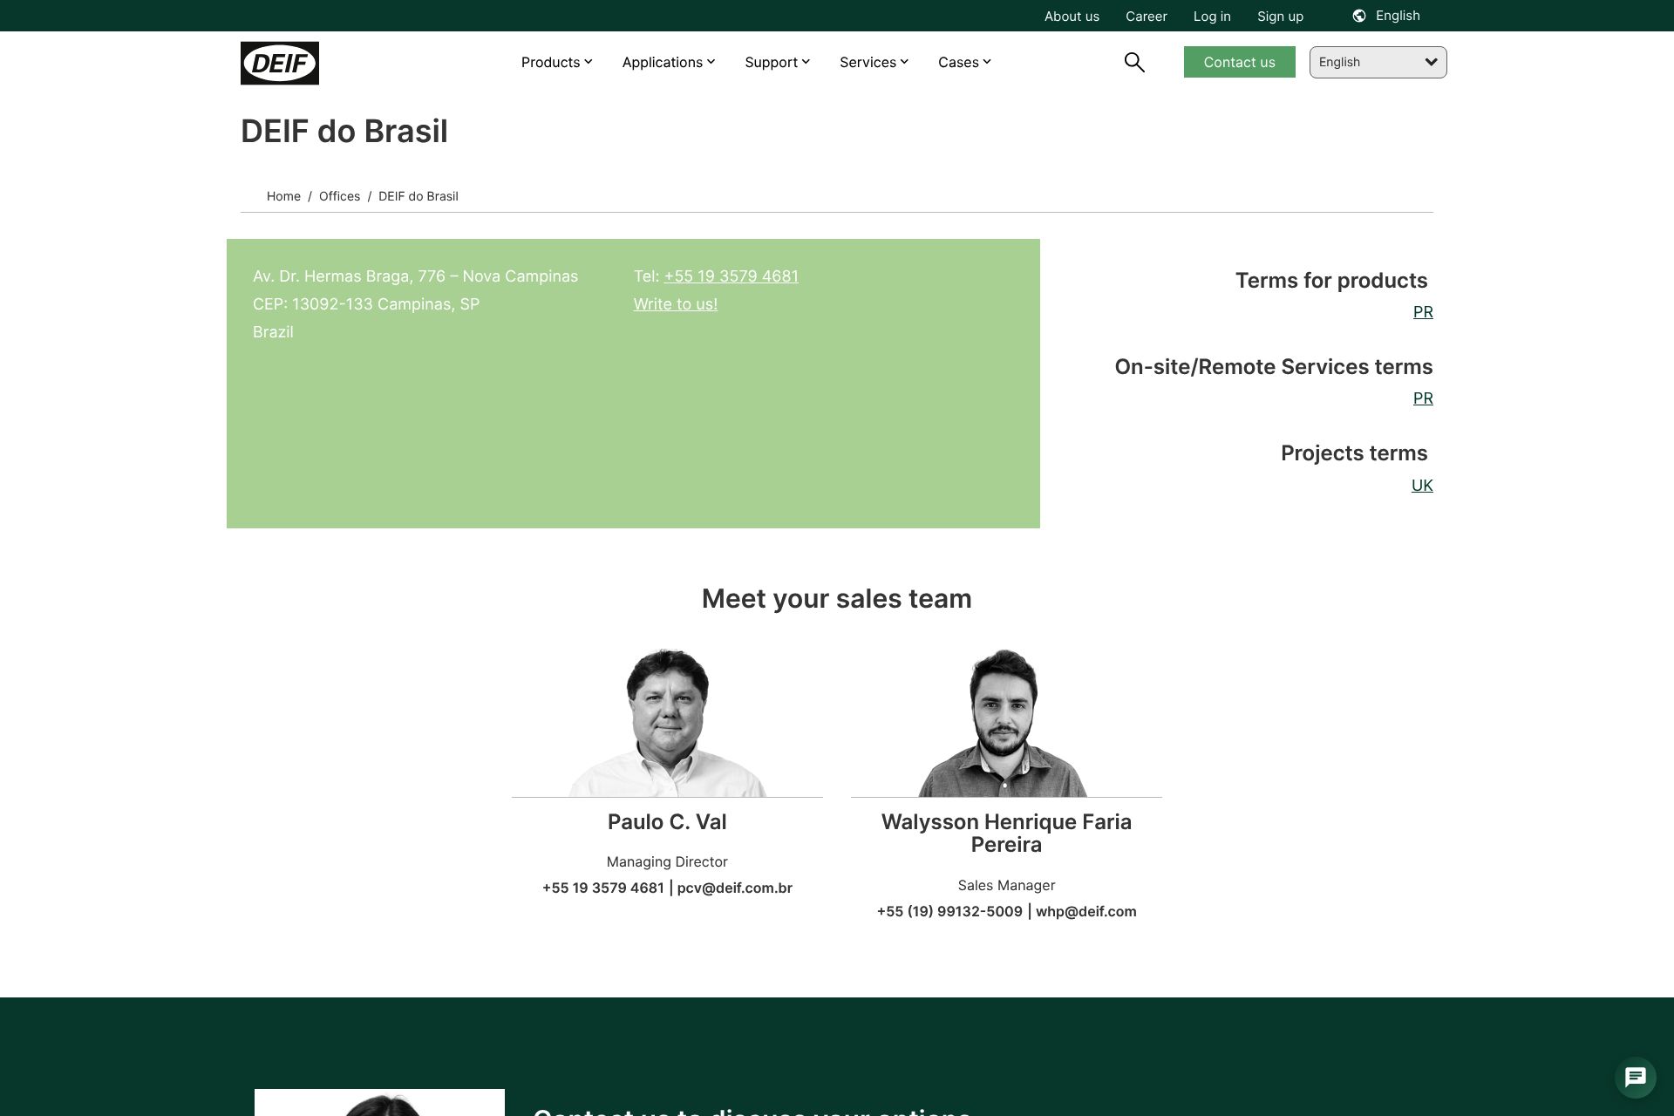Open the Offices breadcrumb link
1674x1116 pixels.
coord(339,196)
